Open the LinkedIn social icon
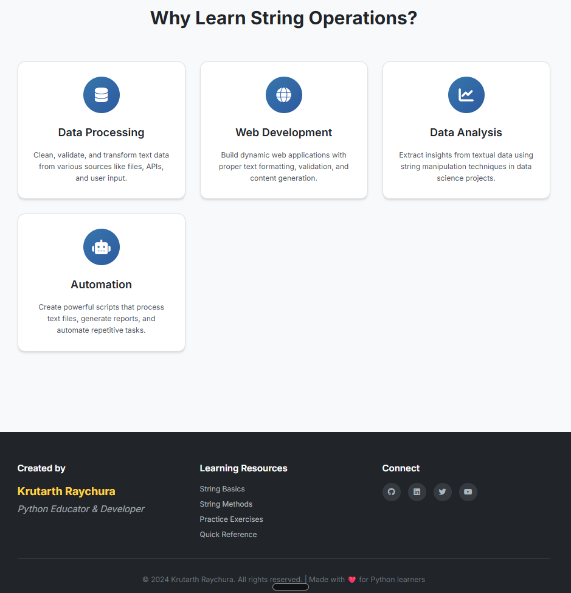This screenshot has width=571, height=593. (417, 491)
